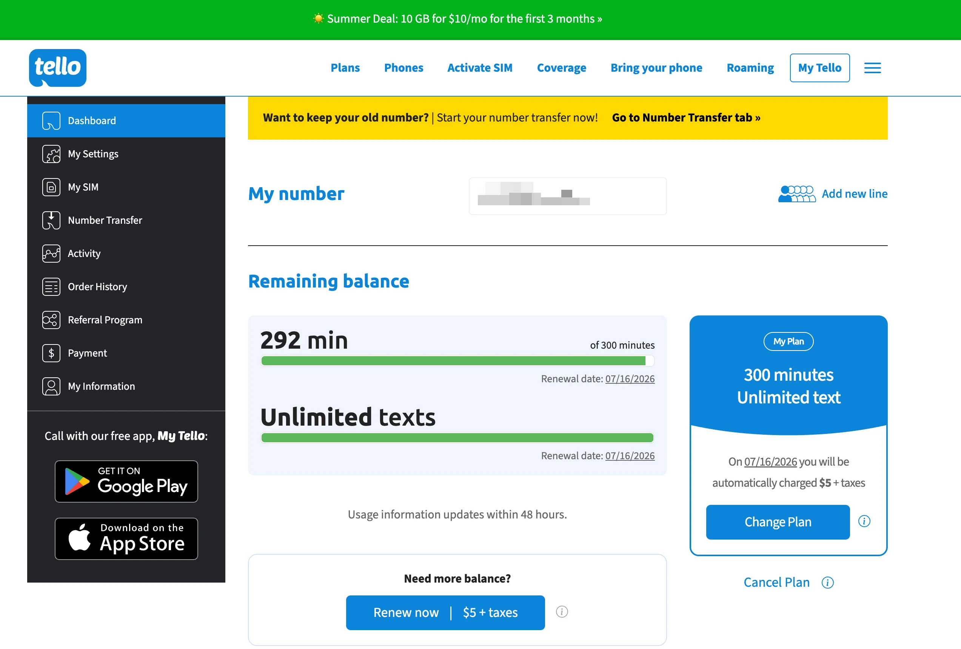Click the sun icon in Summer Deal banner
Screen dimensions: 961x649
point(318,18)
